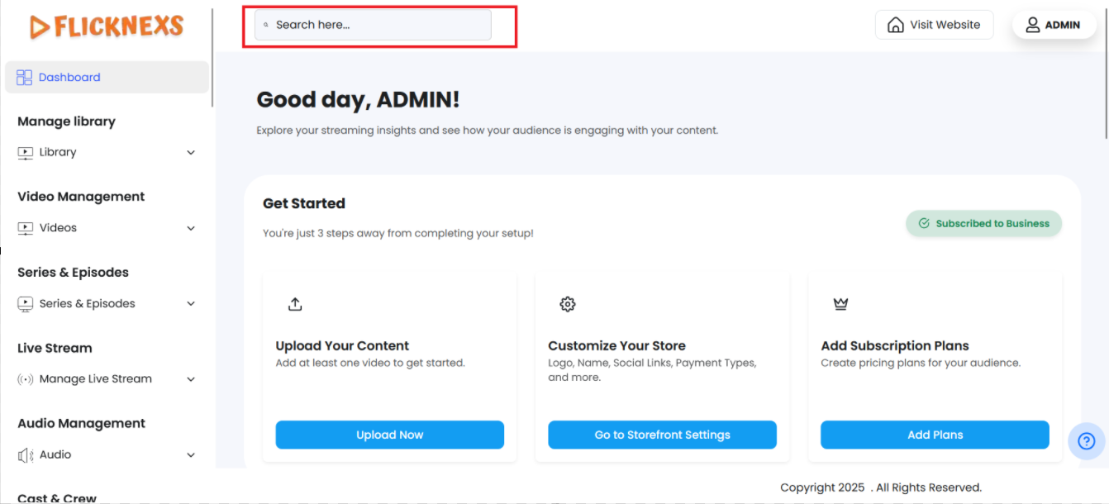Viewport: 1109px width, 504px height.
Task: Open the help question mark bubble
Action: tap(1086, 441)
